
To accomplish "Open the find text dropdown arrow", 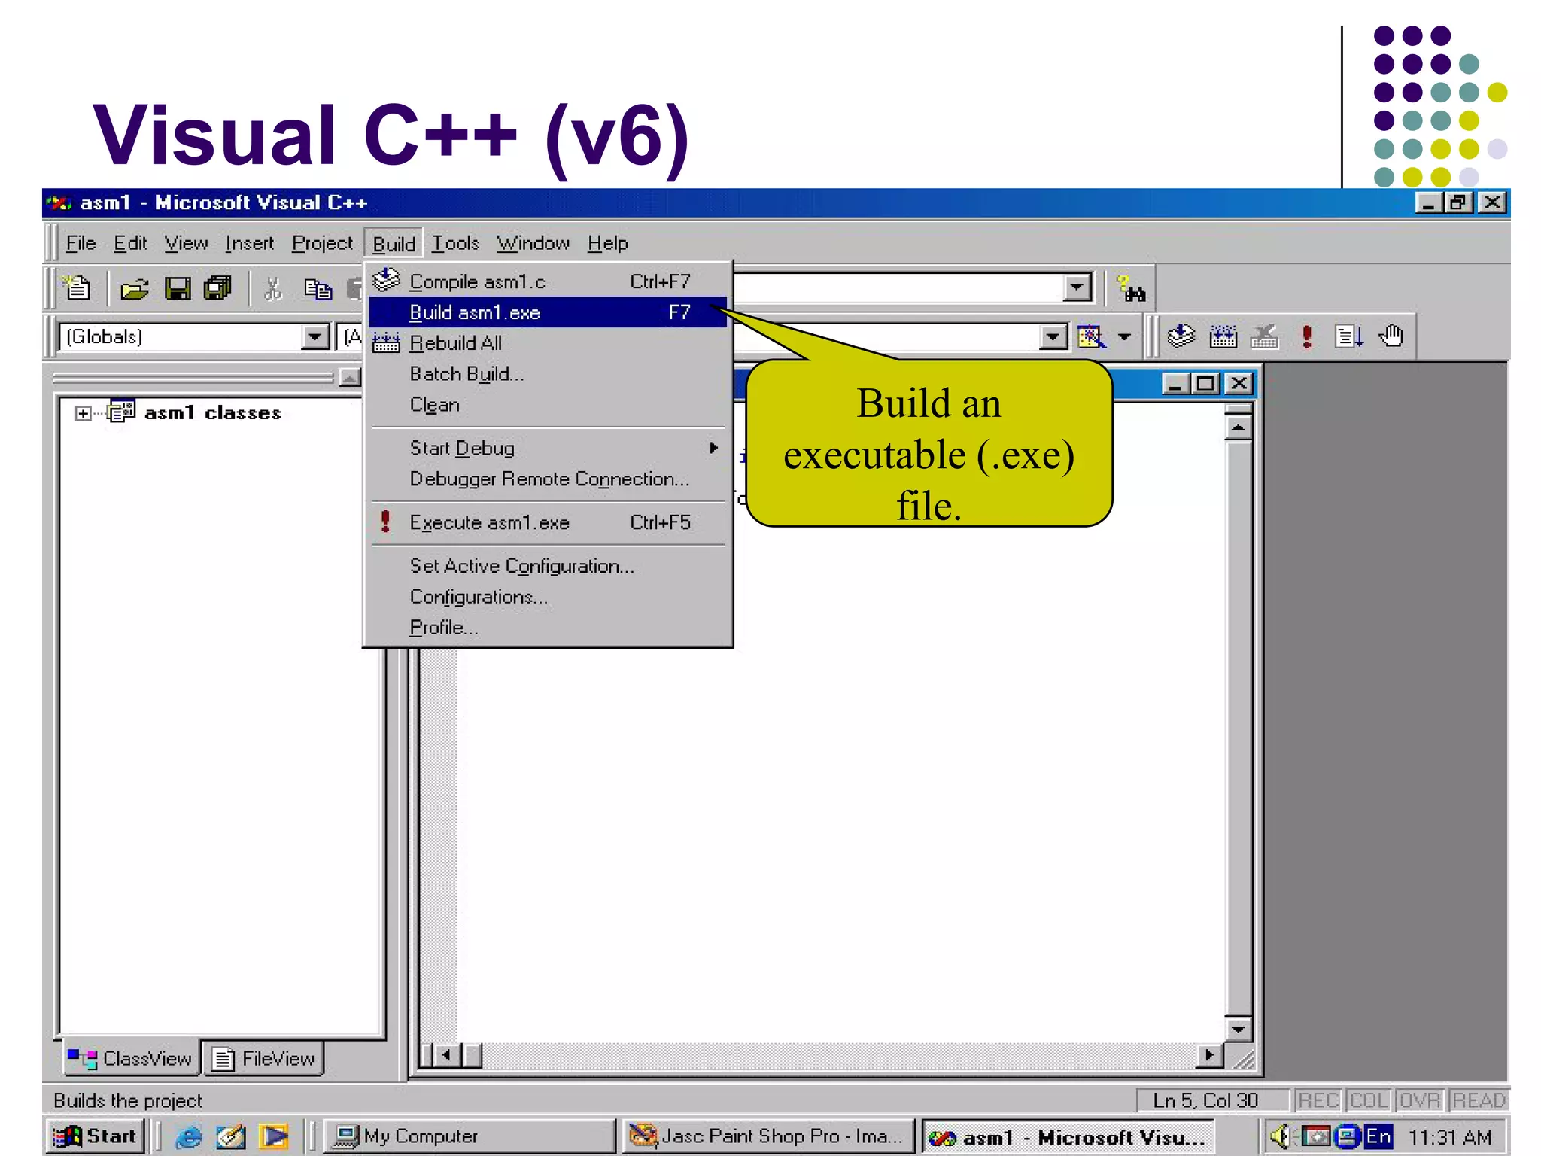I will pyautogui.click(x=1077, y=287).
